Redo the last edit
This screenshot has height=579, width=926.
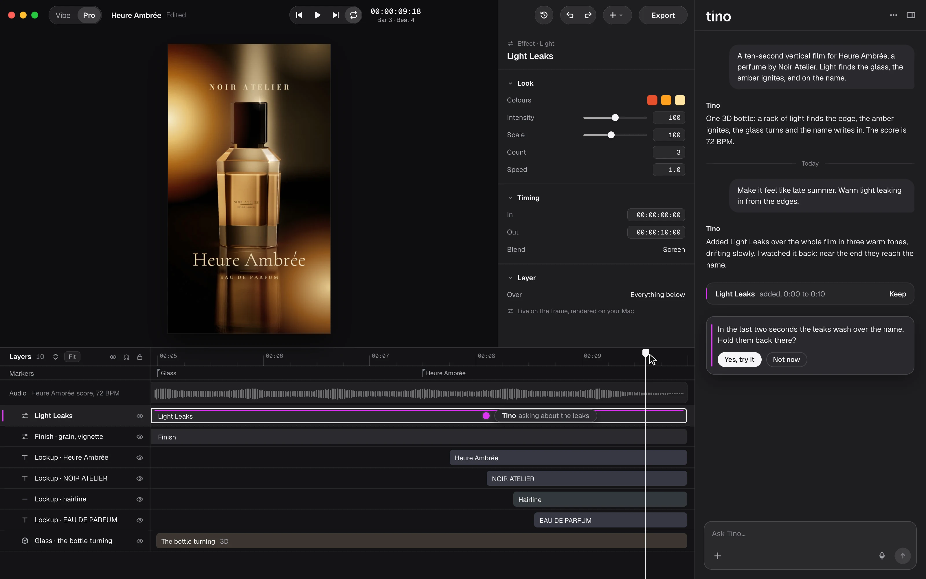click(588, 15)
